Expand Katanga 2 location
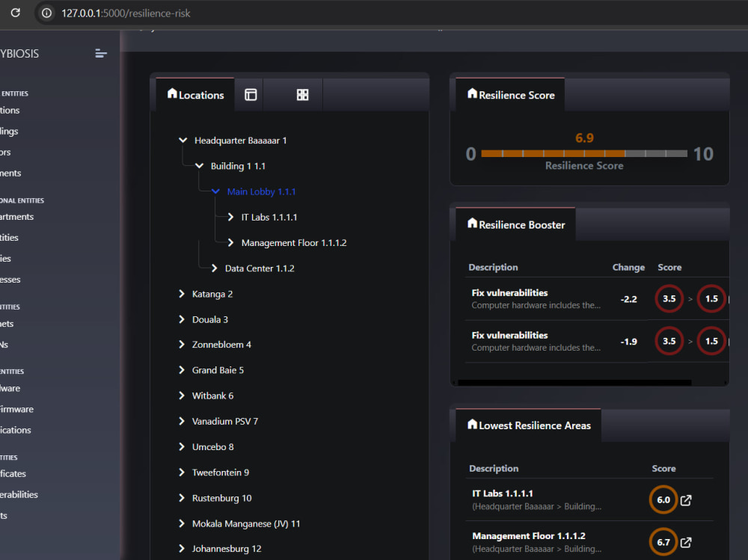 (x=181, y=294)
